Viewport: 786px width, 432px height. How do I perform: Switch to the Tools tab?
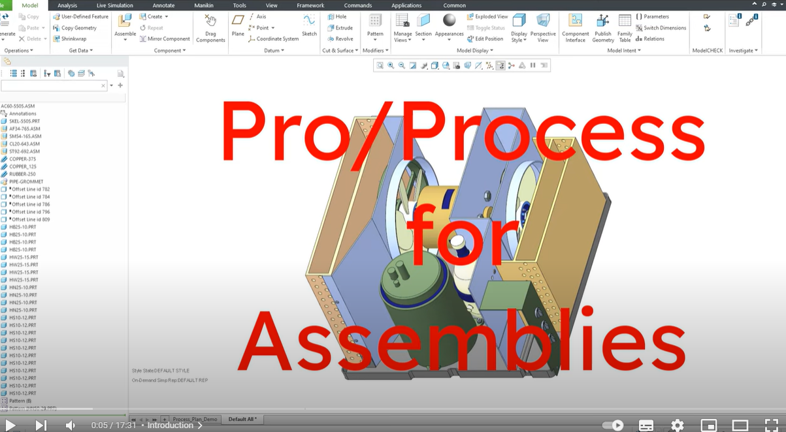240,5
